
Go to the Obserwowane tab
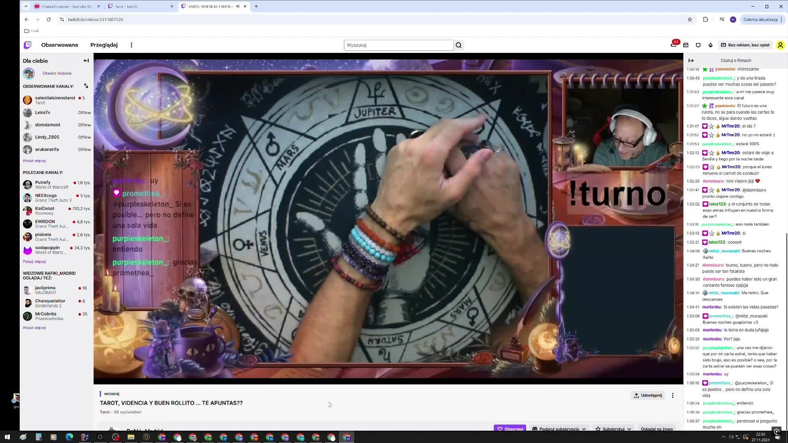[60, 45]
